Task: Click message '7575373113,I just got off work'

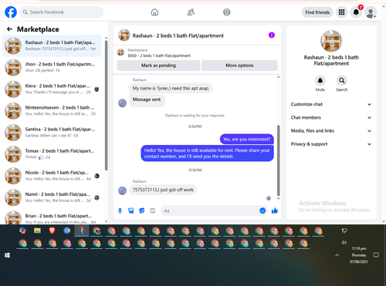Action: [163, 190]
